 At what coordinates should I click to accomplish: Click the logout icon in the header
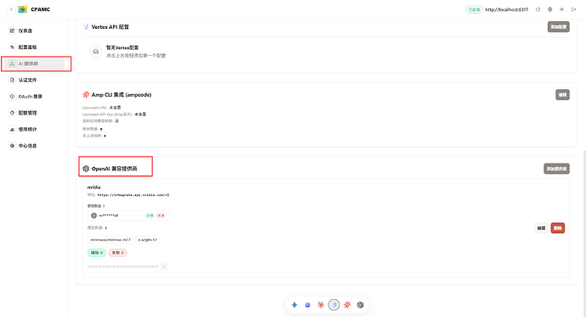tap(573, 9)
